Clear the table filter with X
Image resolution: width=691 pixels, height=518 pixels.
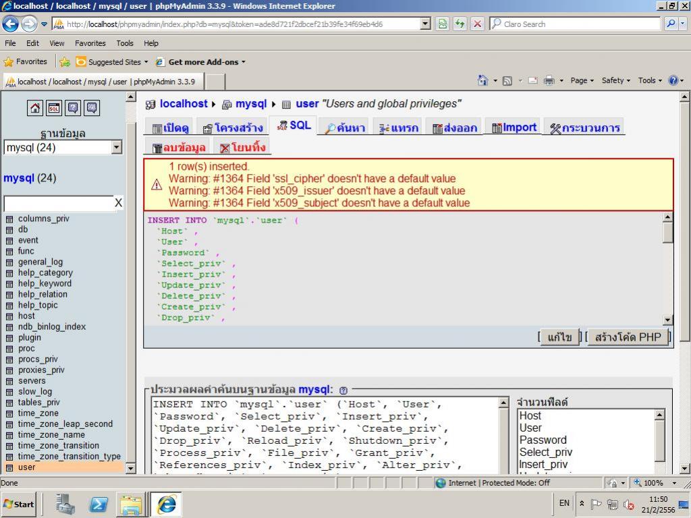point(118,203)
